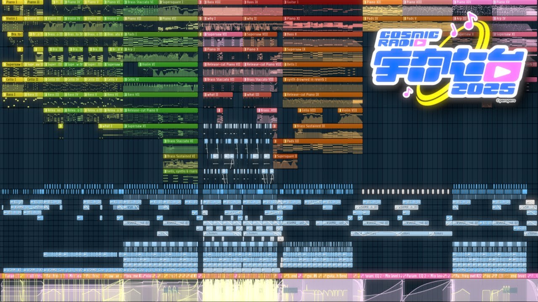Select the what I pattern clip
Viewport: 538px width, 302px height.
[x=111, y=126]
